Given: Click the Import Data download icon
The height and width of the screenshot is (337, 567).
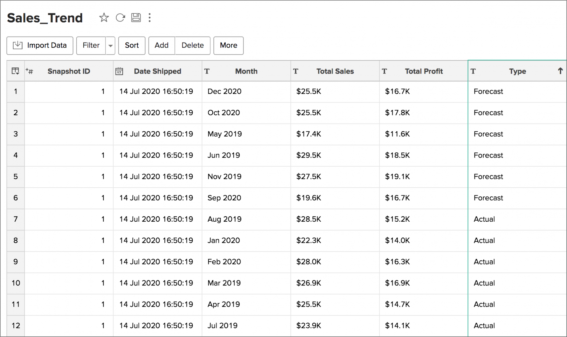Looking at the screenshot, I should pos(17,45).
